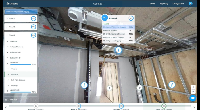Viewport: 200px width, 110px height.
Task: Select the 50% week marker on timeline
Action: 78,106
